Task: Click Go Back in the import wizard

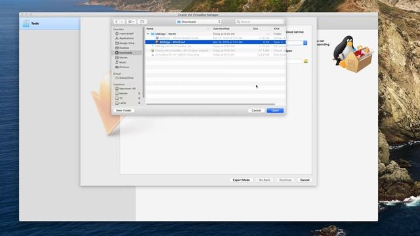Action: [264, 180]
